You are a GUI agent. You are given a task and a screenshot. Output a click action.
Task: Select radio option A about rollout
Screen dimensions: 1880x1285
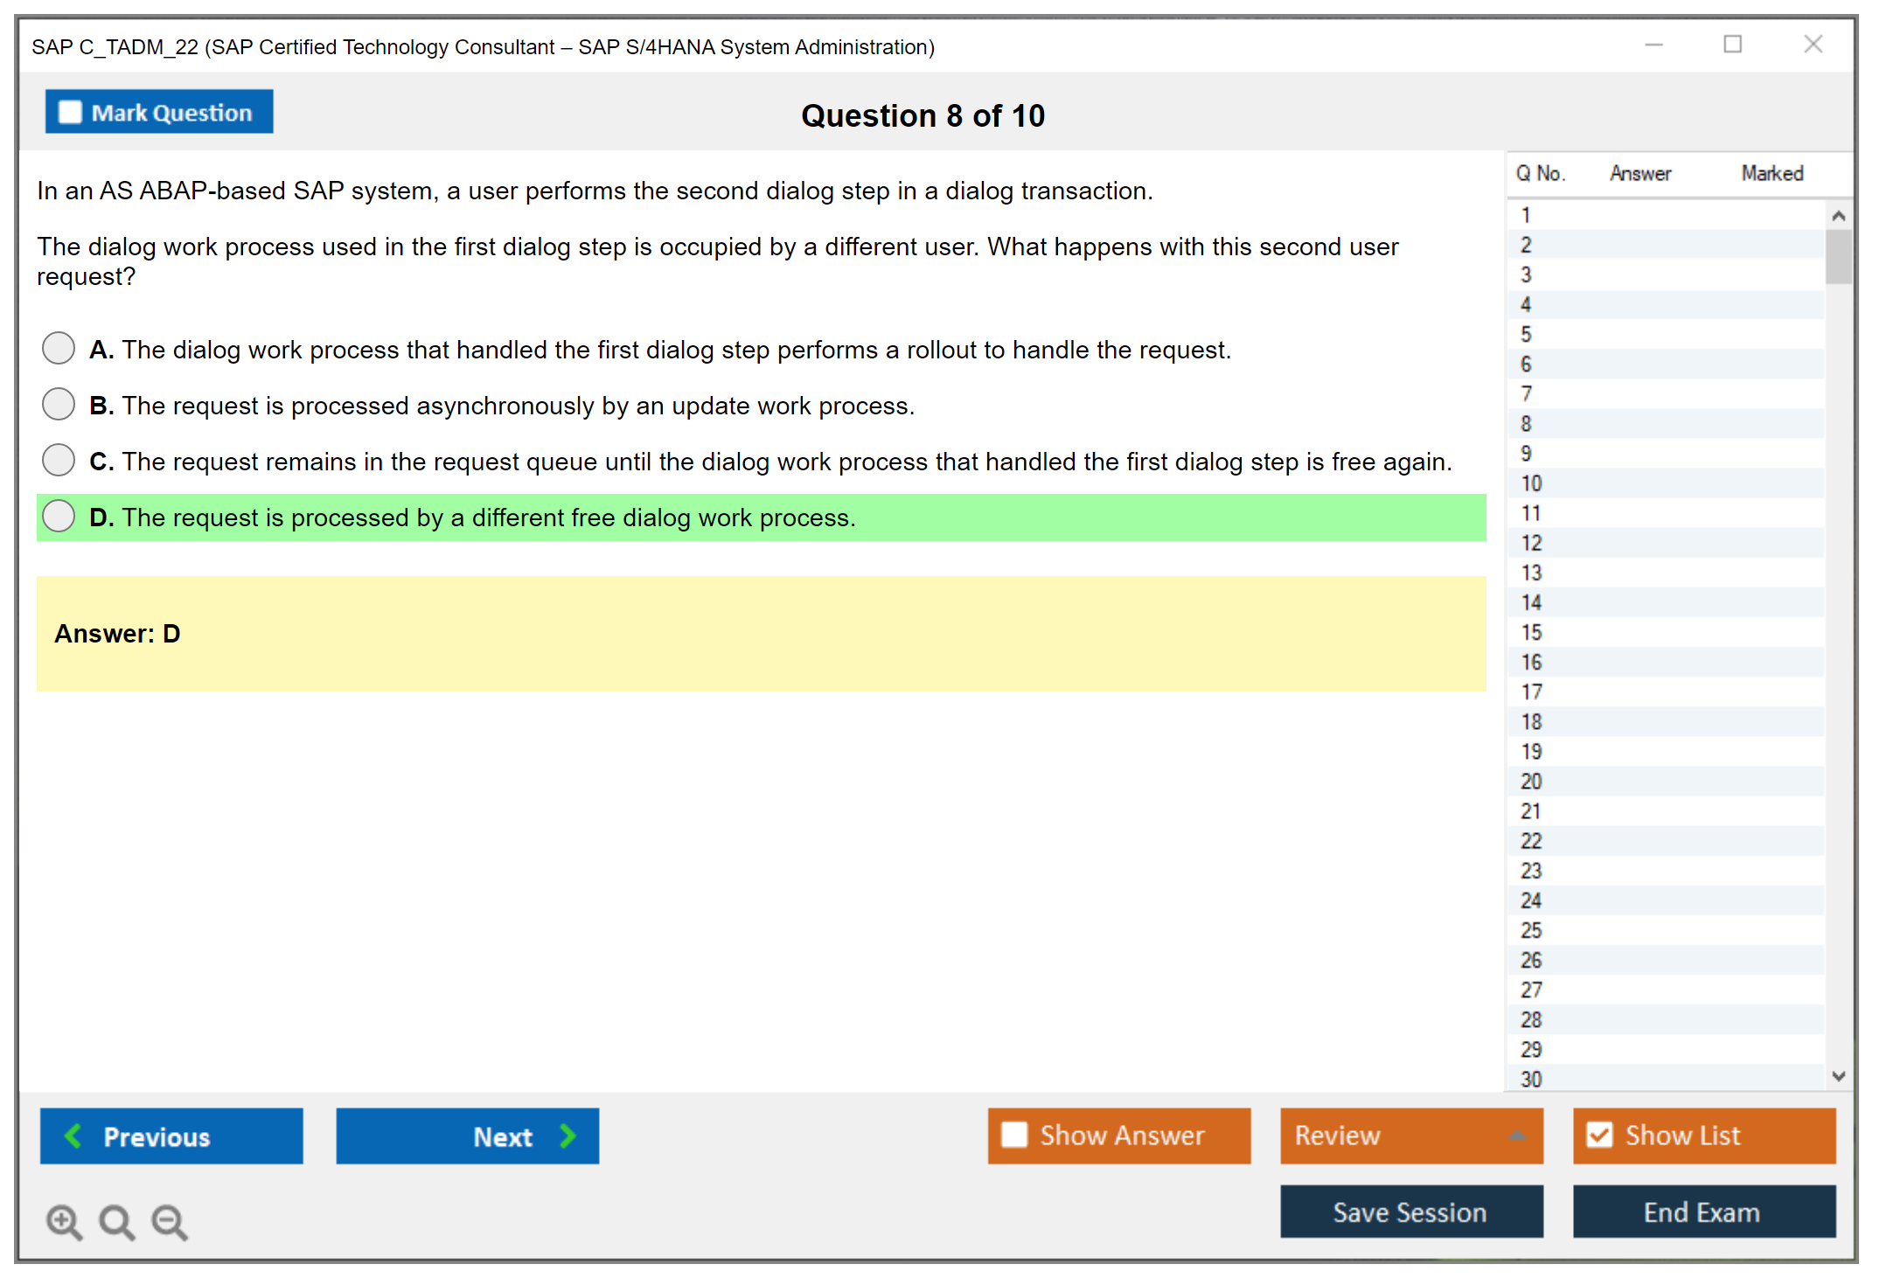[59, 348]
